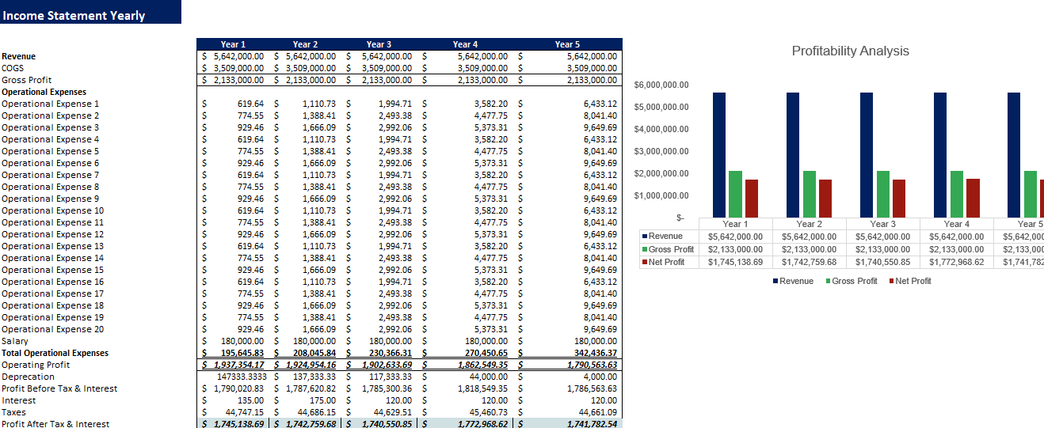Select the Year 1 column header in table

(x=233, y=44)
